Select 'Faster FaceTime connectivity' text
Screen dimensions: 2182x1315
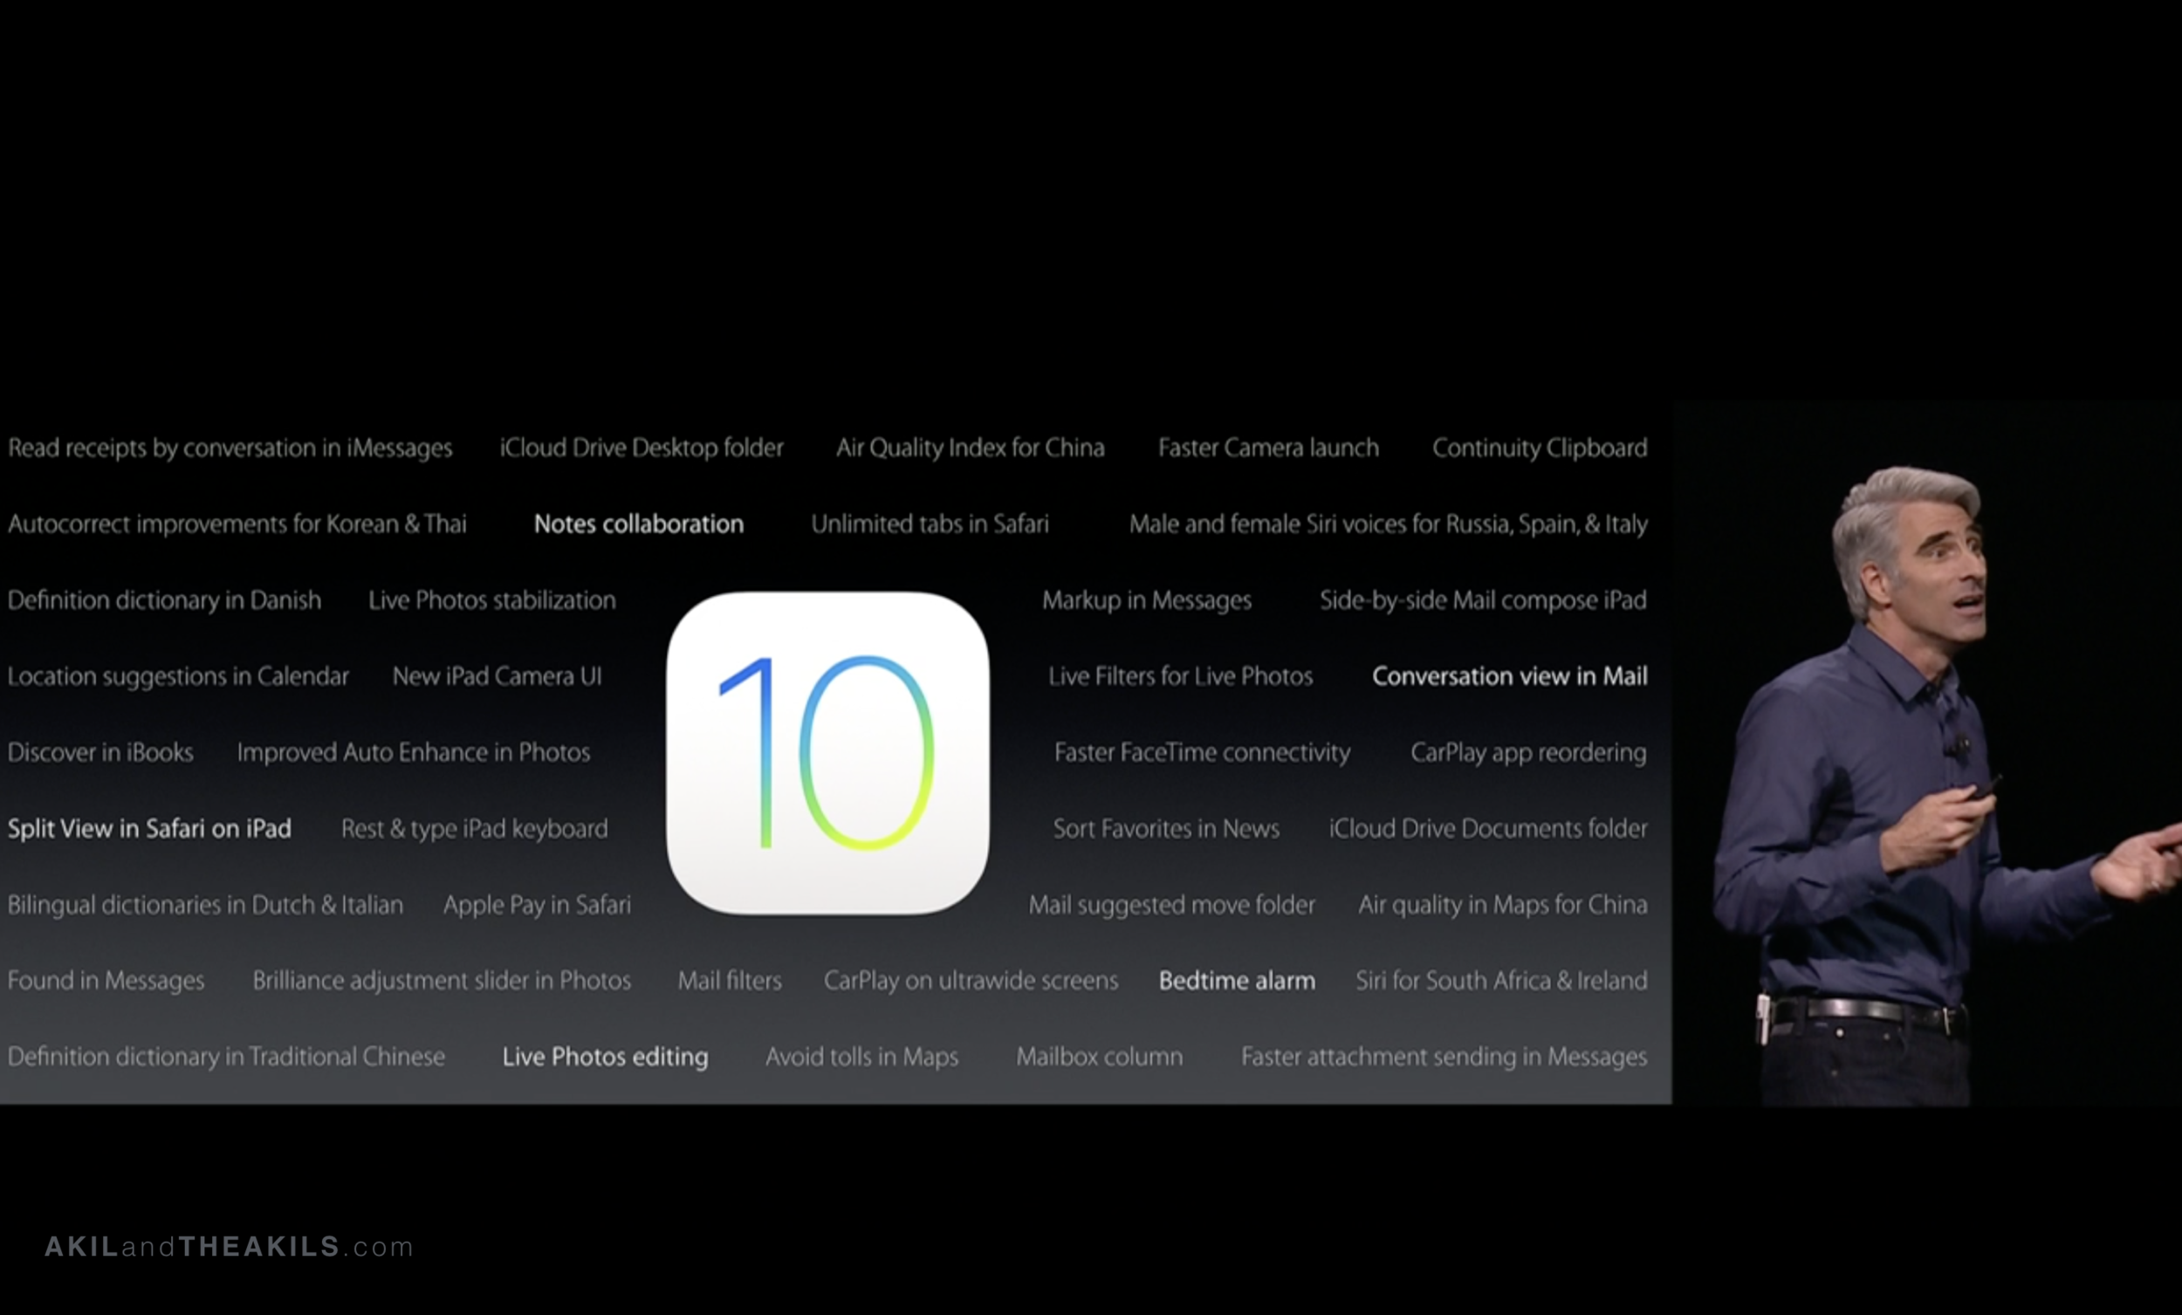pos(1203,753)
